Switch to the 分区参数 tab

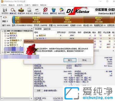[38, 29]
